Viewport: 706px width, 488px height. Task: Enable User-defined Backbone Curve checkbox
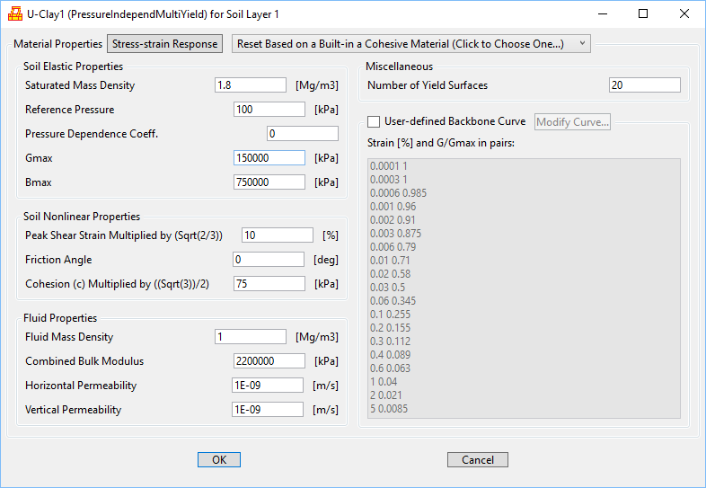point(375,121)
